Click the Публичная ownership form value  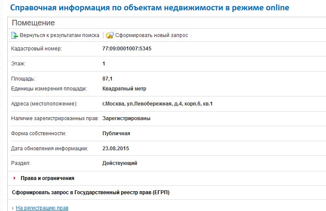pyautogui.click(x=116, y=133)
